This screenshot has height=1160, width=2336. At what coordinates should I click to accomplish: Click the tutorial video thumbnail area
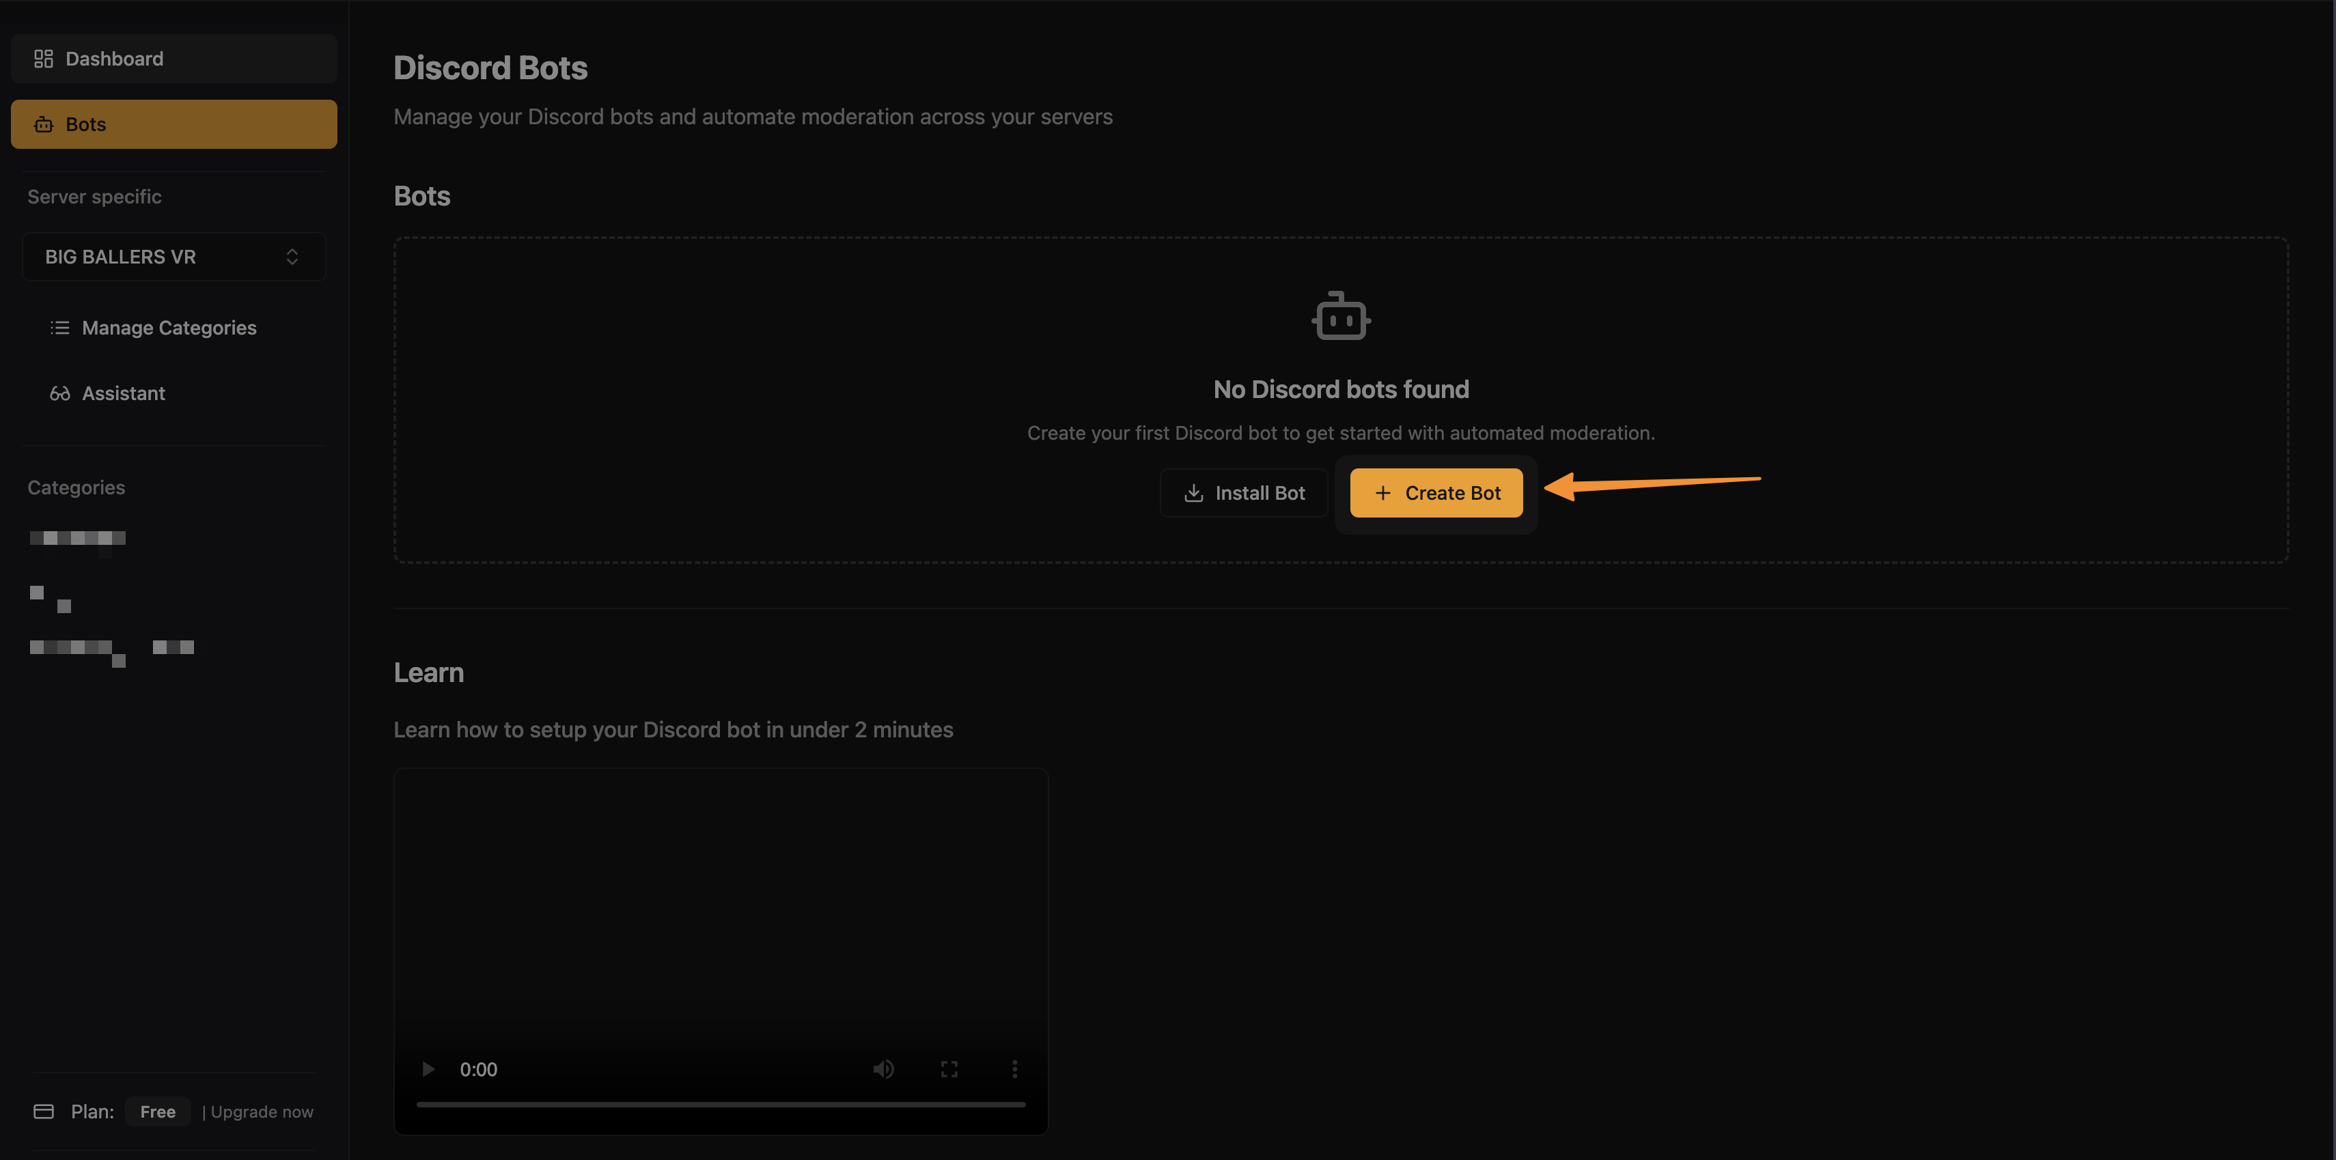pyautogui.click(x=721, y=906)
